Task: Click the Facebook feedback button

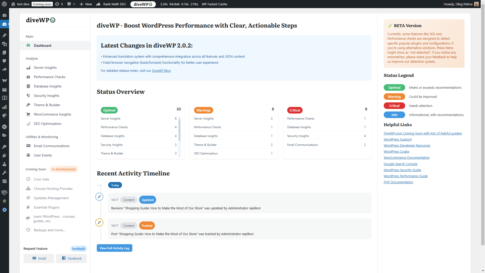Action: (71, 258)
